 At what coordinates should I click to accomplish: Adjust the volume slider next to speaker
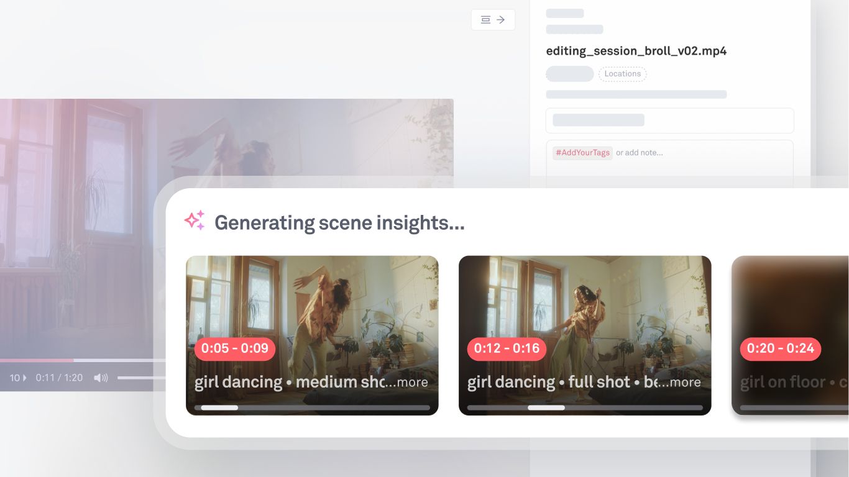141,378
